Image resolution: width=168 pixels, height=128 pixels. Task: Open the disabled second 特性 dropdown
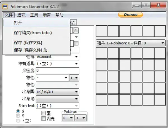[x=58, y=85]
